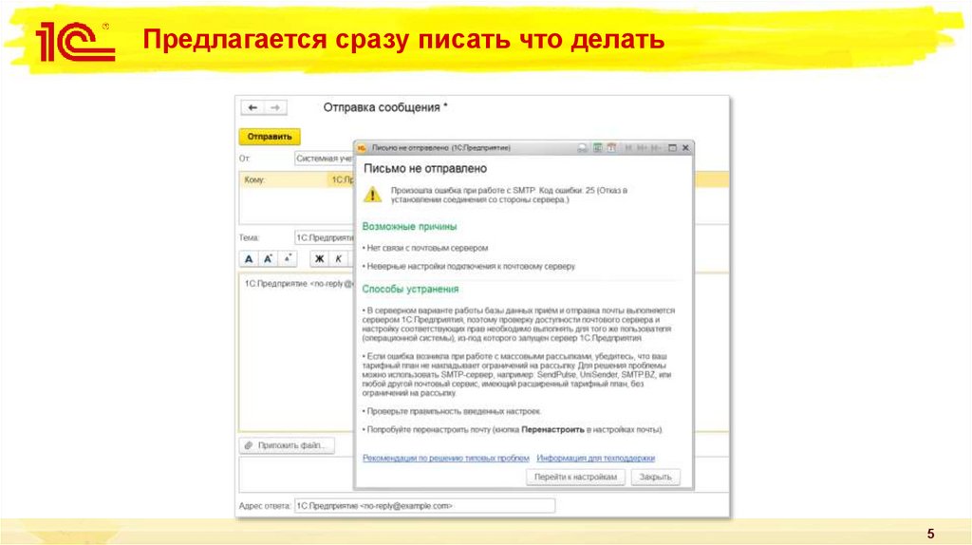This screenshot has width=972, height=545.
Task: Click the message body text area
Action: tap(296, 352)
